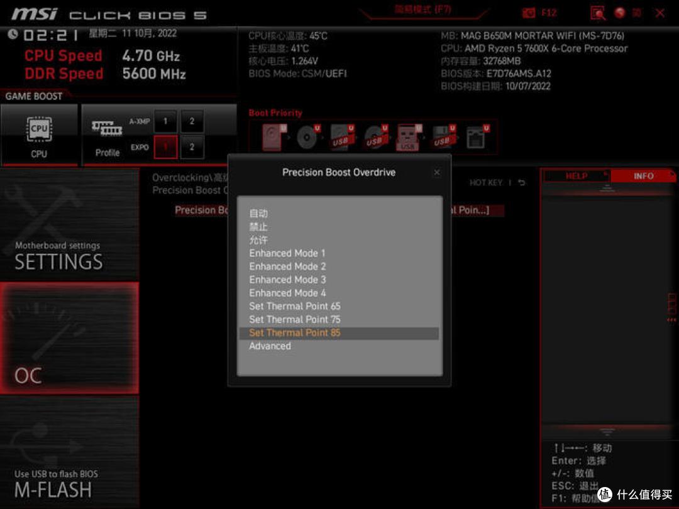The width and height of the screenshot is (679, 509).
Task: Click the 02:21 time display
Action: coord(51,35)
